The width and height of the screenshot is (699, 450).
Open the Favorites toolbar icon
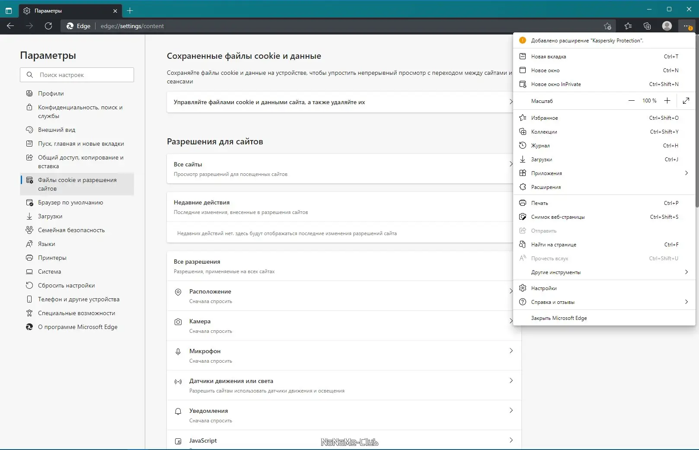click(x=628, y=26)
